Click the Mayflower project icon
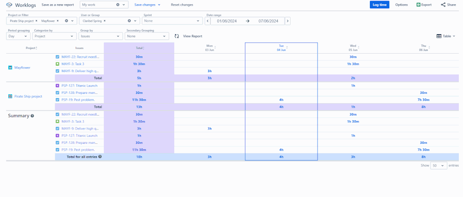The image size is (463, 197). 10,68
